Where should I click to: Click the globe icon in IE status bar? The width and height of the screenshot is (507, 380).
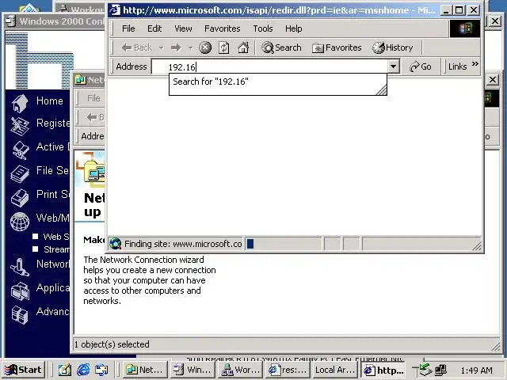(116, 244)
